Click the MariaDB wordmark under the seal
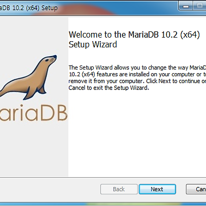 pos(33,113)
